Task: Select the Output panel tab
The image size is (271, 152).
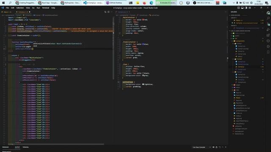Action: pos(17,147)
